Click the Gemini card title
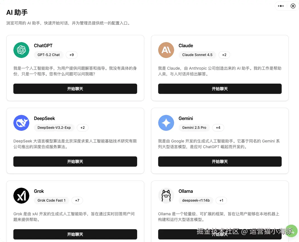This screenshot has height=242, width=299. click(186, 119)
